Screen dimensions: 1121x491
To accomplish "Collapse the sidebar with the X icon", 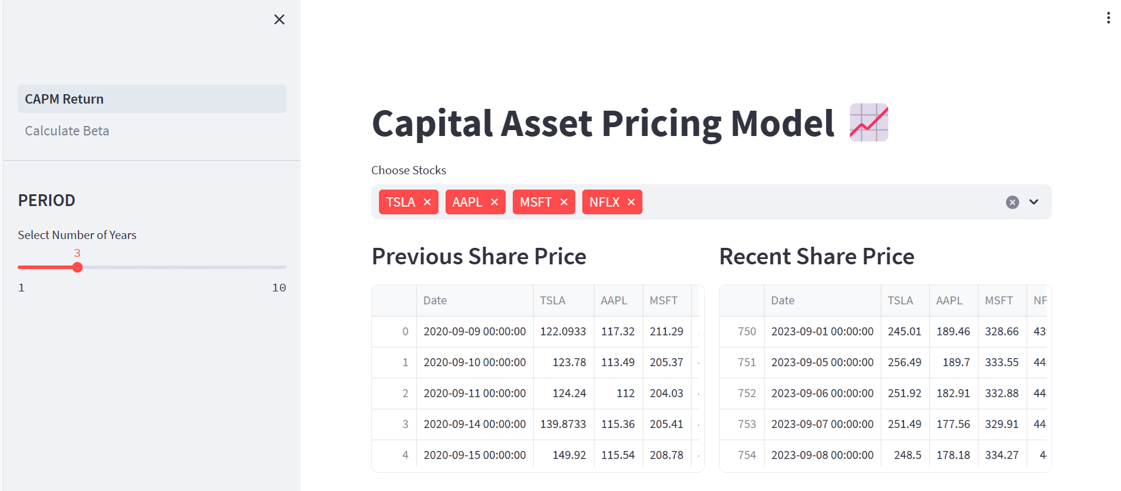I will click(x=279, y=19).
